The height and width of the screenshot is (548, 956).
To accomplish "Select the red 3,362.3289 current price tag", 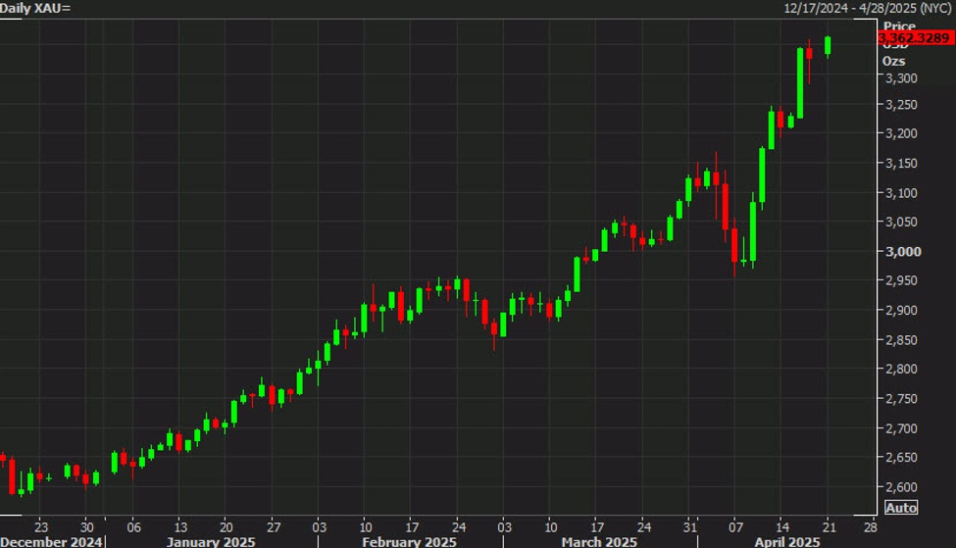I will [916, 37].
